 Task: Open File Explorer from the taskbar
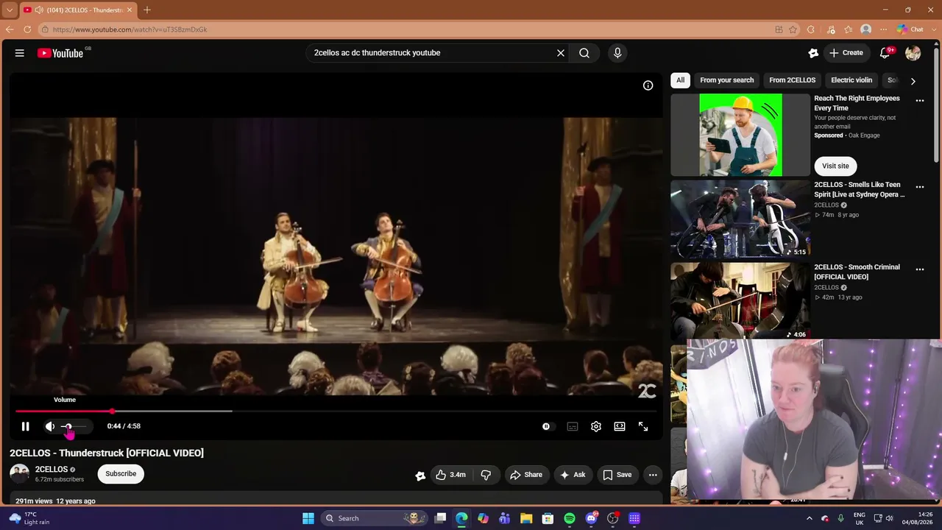pos(526,518)
